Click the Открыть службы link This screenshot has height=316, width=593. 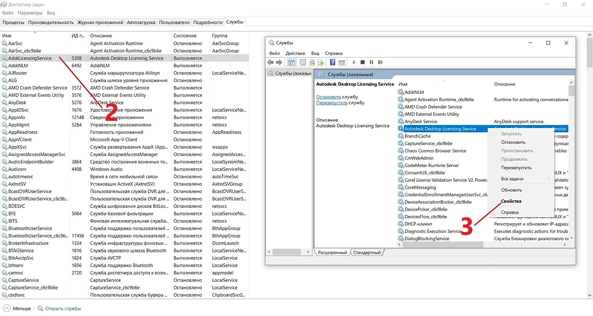tap(63, 308)
